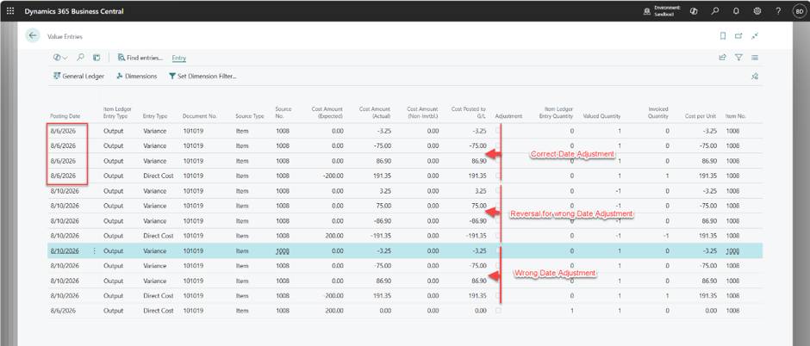Open the Entry Type column header menu

[155, 116]
